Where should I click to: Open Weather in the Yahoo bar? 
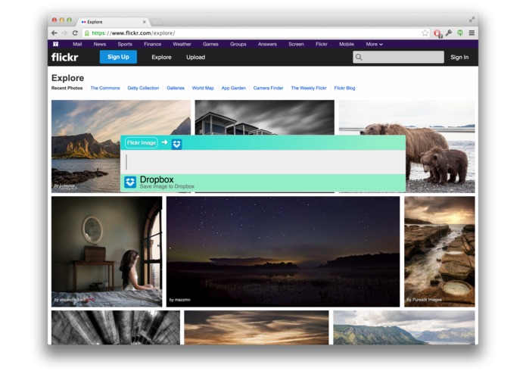click(x=182, y=44)
